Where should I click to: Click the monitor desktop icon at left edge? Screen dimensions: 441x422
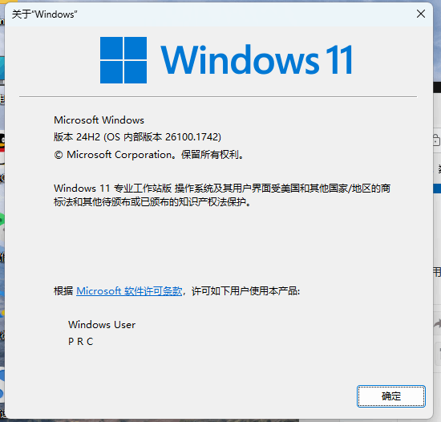coord(2,69)
